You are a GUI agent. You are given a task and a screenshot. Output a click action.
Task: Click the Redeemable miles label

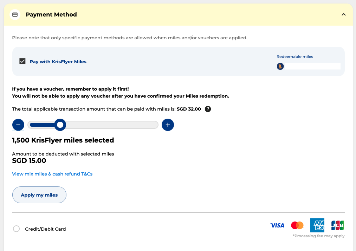point(295,57)
